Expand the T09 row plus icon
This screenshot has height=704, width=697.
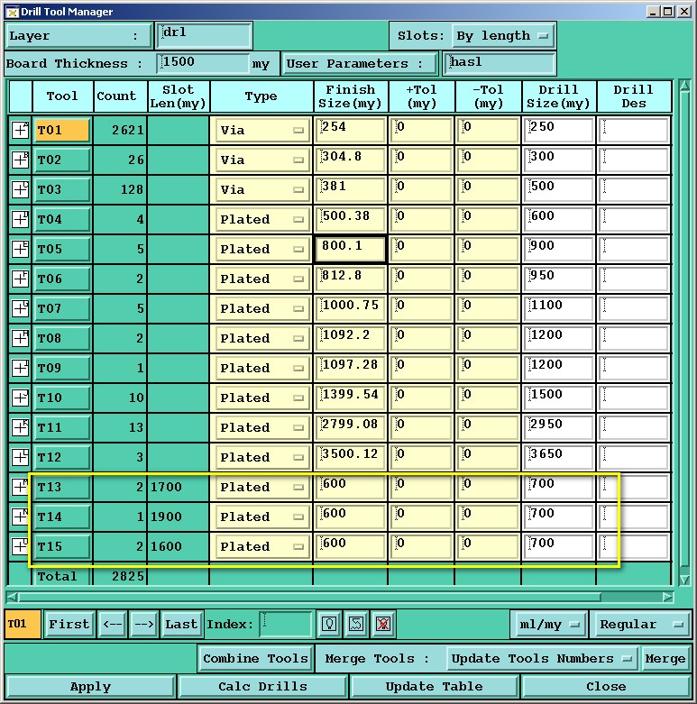(x=20, y=368)
